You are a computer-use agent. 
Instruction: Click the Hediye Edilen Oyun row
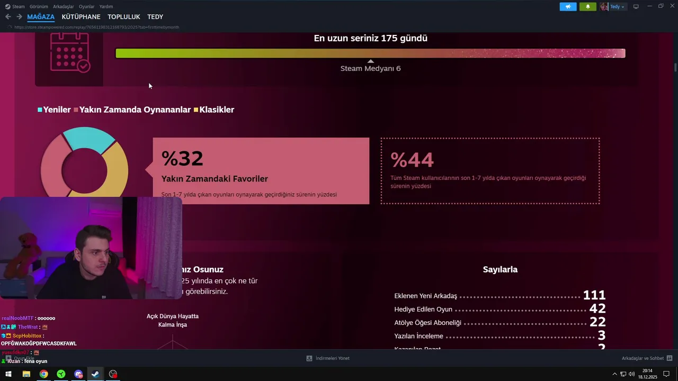(499, 309)
